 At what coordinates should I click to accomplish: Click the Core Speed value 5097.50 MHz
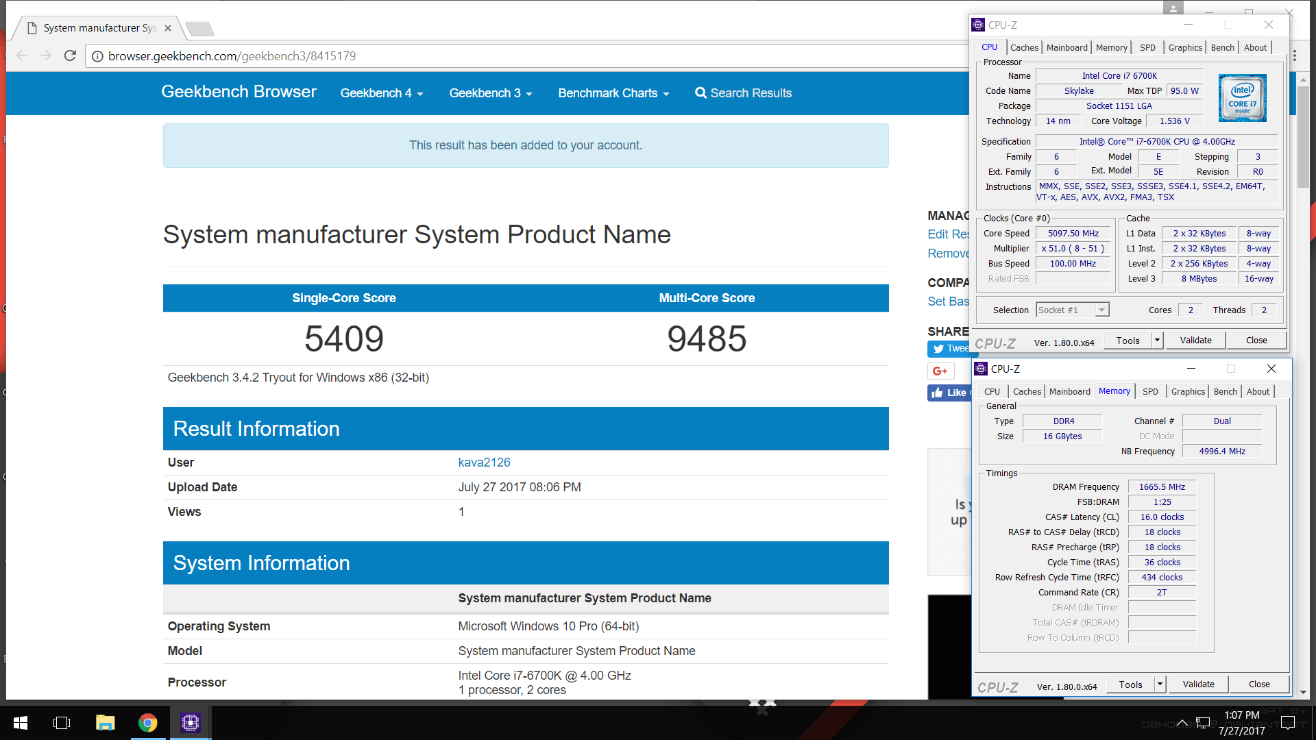click(x=1073, y=234)
